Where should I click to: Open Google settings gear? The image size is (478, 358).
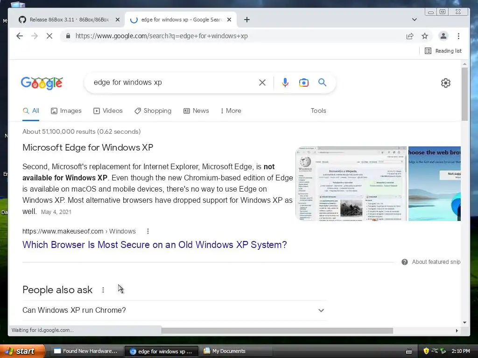446,83
